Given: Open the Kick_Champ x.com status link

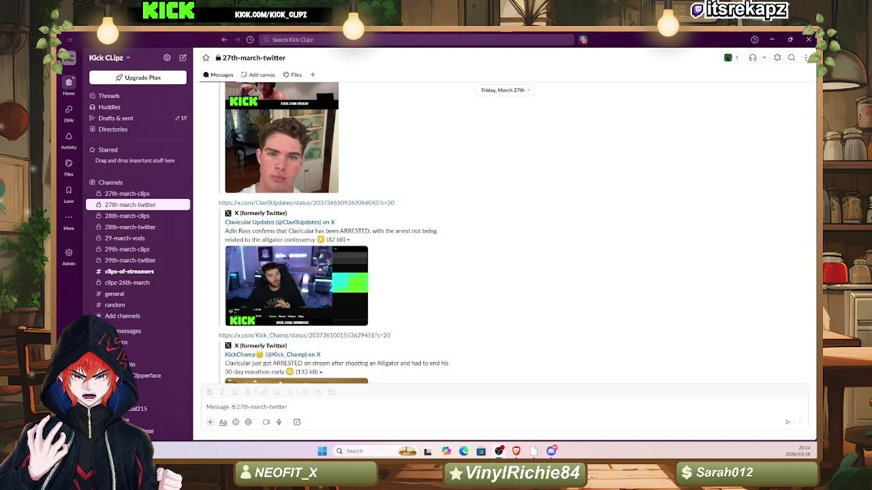Looking at the screenshot, I should 305,336.
